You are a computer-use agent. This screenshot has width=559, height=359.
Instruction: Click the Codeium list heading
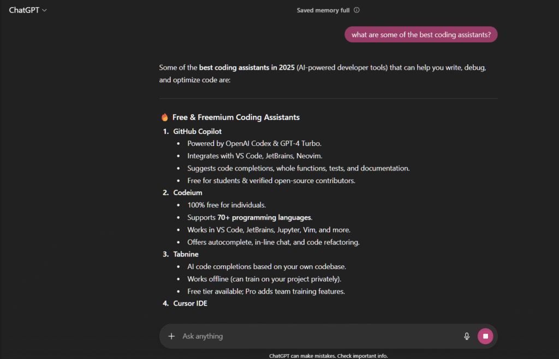point(188,193)
